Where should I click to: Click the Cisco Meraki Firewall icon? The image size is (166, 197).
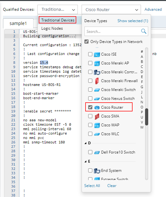click(x=96, y=81)
